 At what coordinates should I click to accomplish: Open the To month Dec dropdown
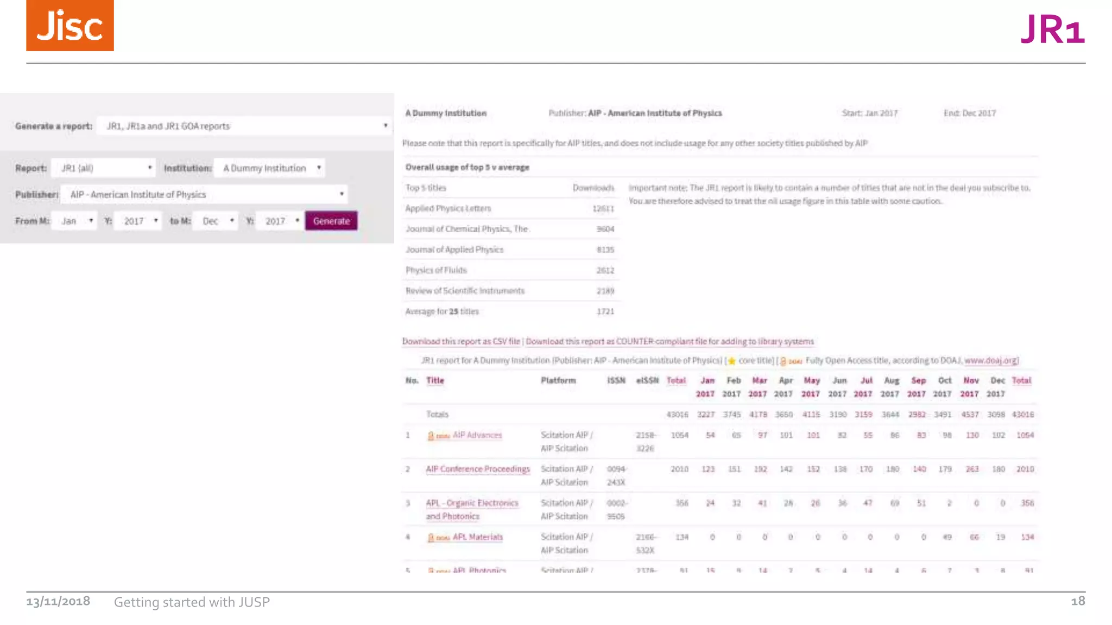pos(216,221)
